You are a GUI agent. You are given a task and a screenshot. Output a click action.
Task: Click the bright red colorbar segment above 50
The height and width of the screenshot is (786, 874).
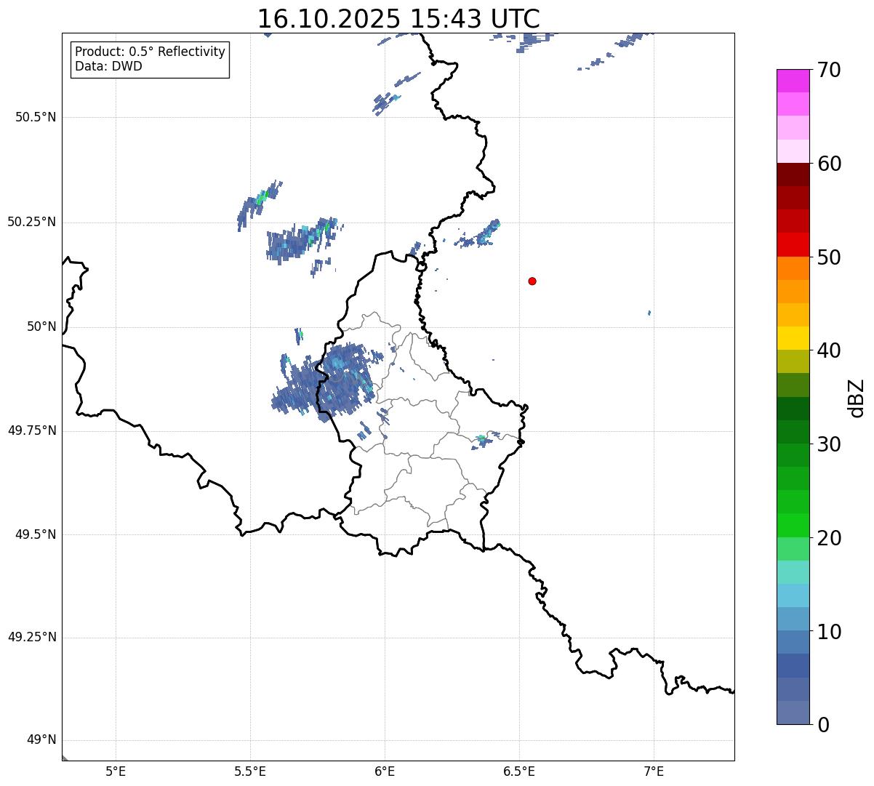point(793,244)
